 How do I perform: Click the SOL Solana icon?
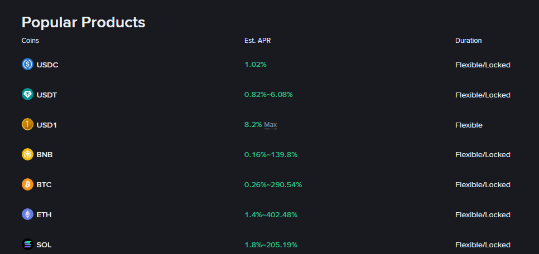click(28, 245)
